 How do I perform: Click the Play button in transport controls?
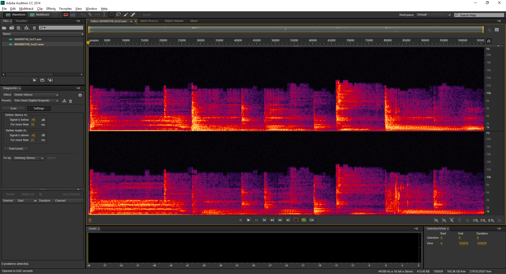[249, 220]
